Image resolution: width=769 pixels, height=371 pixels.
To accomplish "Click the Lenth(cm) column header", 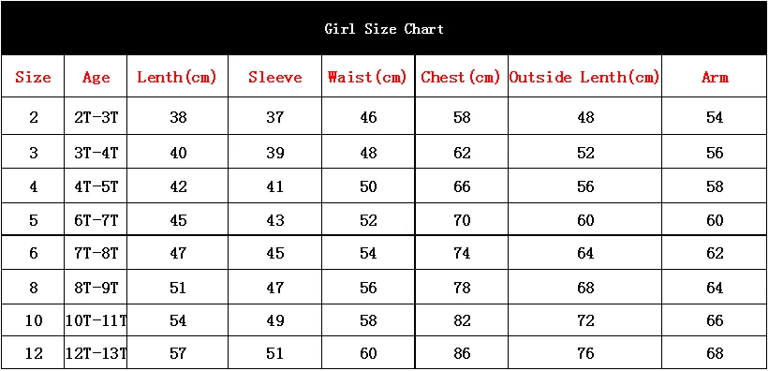I will pyautogui.click(x=176, y=78).
